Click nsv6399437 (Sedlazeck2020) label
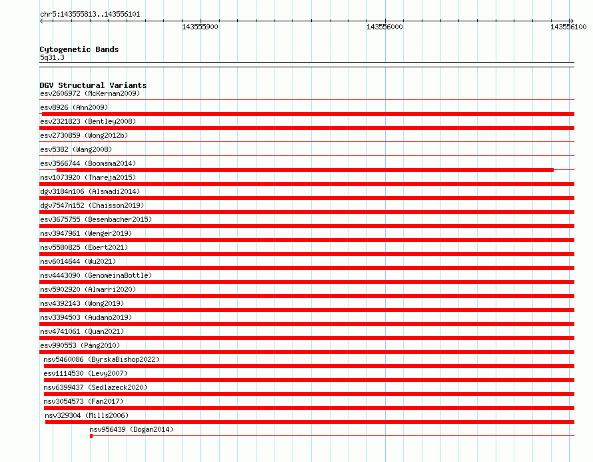This screenshot has width=593, height=462. (95, 387)
